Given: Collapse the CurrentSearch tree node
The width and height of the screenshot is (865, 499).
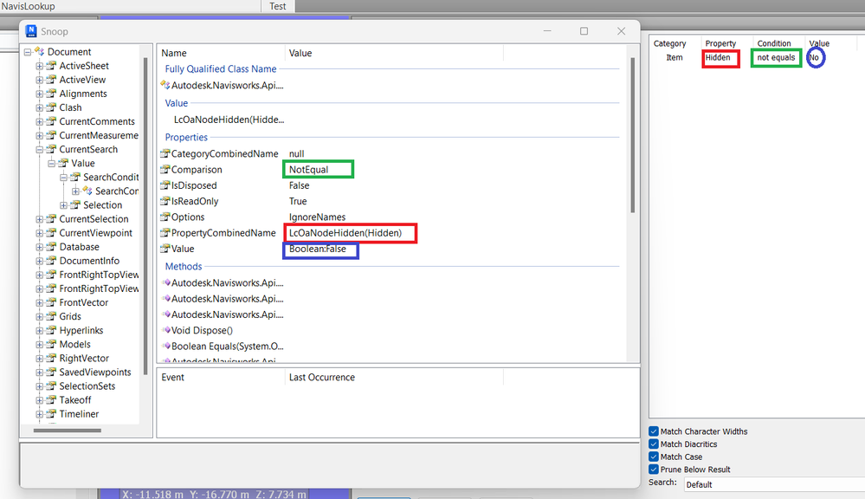Looking at the screenshot, I should point(39,150).
